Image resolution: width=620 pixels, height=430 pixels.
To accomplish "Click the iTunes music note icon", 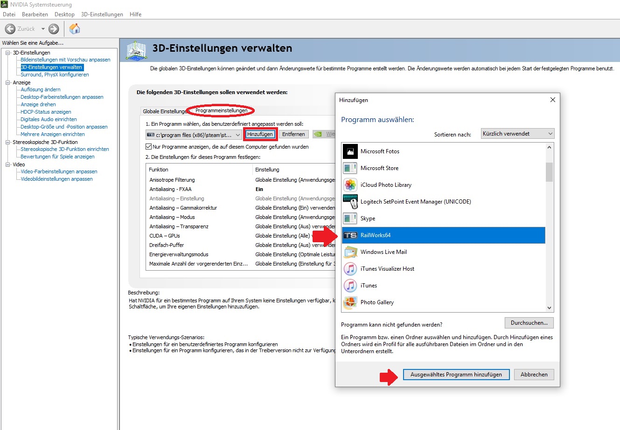I will pyautogui.click(x=350, y=286).
